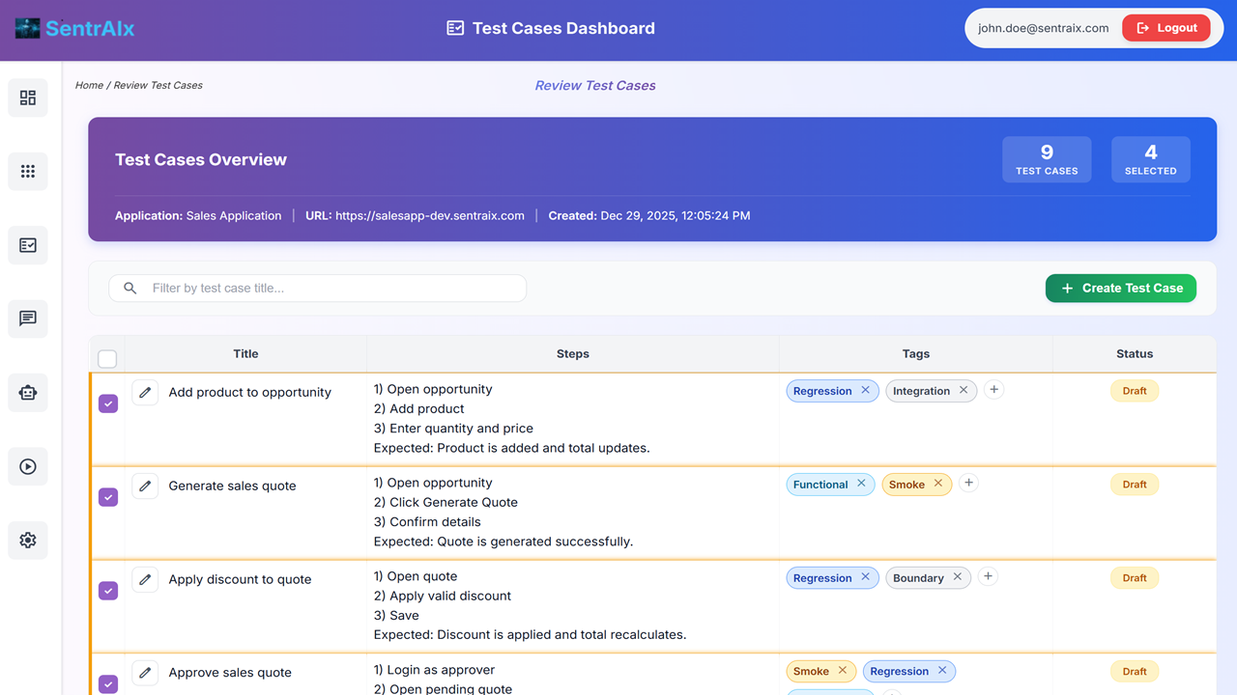Screen dimensions: 1237x695
Task: Open the chat message sidebar icon
Action: pyautogui.click(x=28, y=319)
